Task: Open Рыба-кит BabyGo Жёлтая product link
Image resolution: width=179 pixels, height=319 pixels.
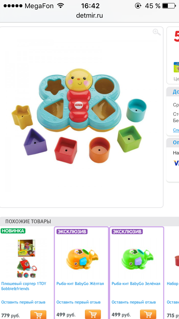Action: pos(80,284)
